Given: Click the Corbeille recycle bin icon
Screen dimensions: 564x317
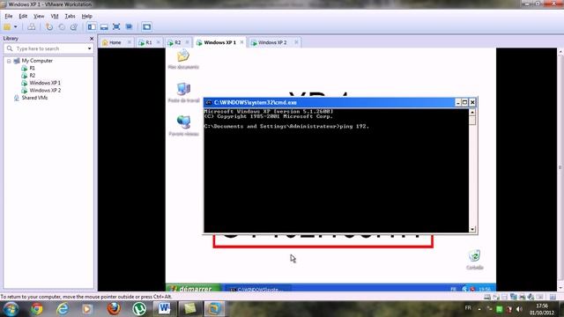Looking at the screenshot, I should [475, 260].
